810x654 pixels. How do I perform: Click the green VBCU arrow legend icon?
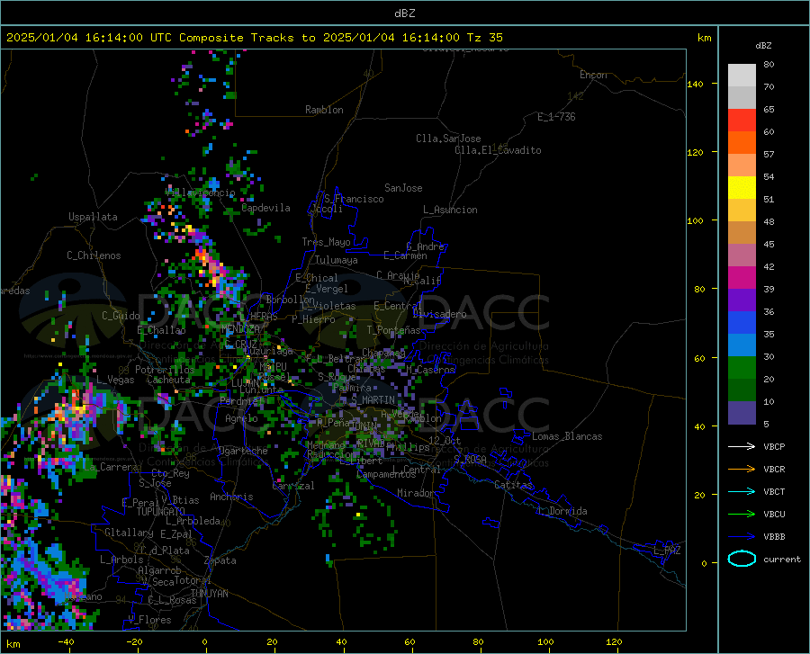point(742,514)
